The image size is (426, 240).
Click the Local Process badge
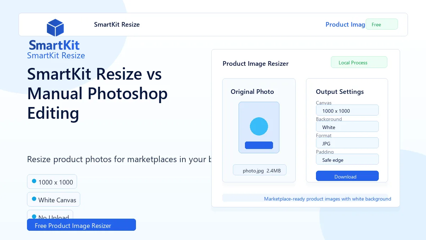(x=359, y=62)
